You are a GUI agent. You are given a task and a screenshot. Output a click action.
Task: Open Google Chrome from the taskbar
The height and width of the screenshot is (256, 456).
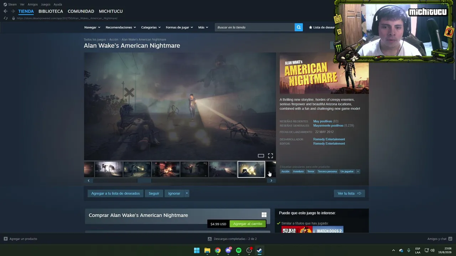point(218,250)
